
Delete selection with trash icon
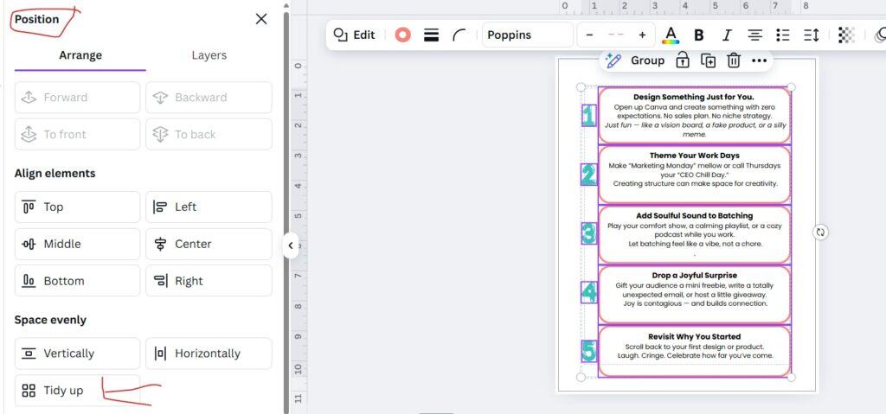(734, 61)
